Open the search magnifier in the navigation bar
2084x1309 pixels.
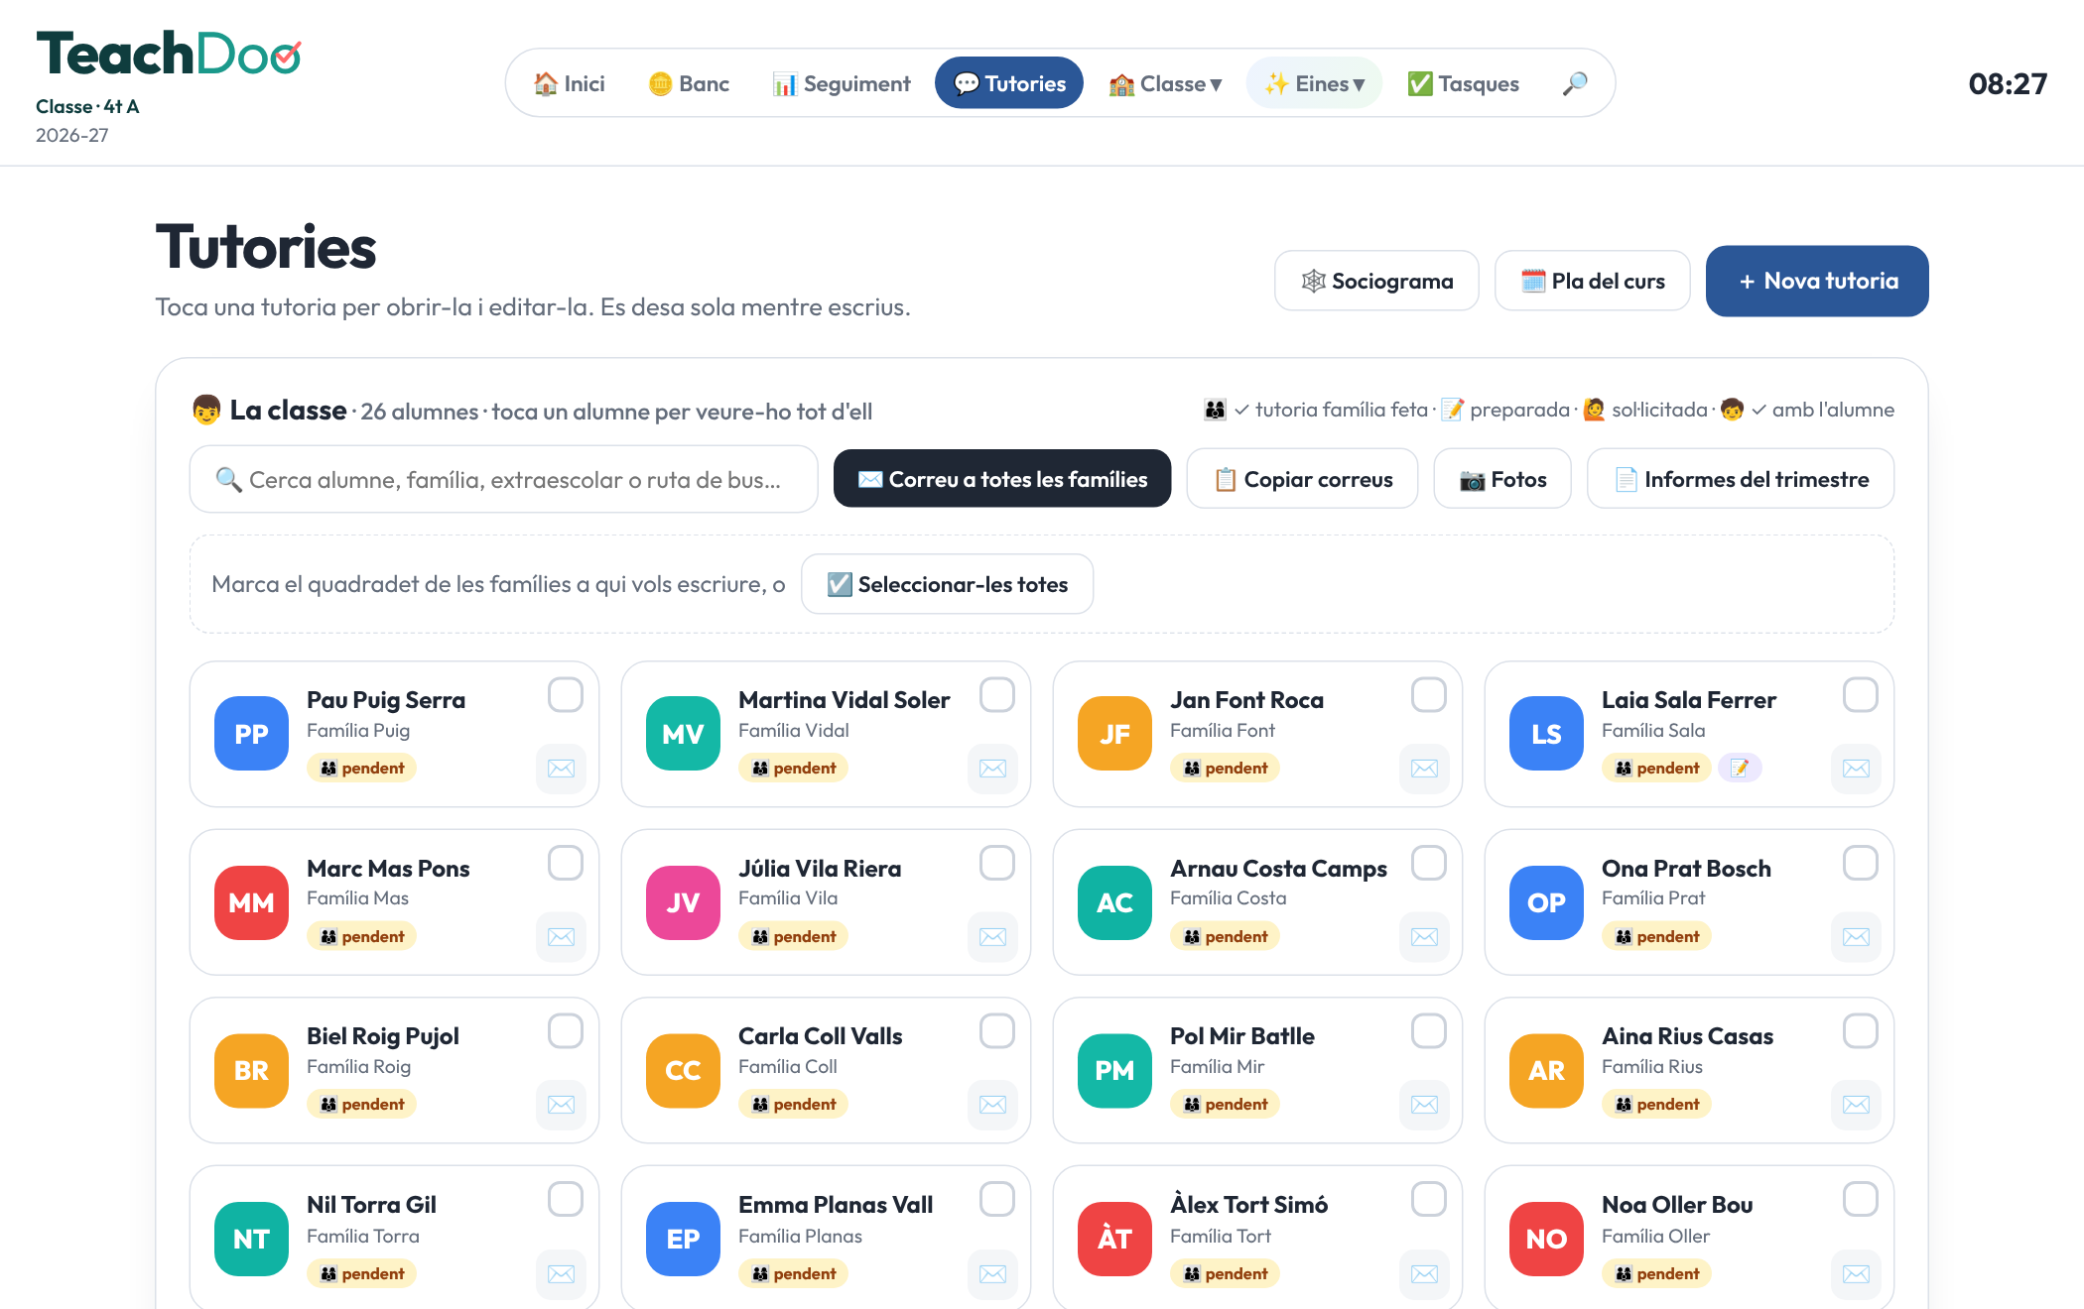click(x=1575, y=83)
